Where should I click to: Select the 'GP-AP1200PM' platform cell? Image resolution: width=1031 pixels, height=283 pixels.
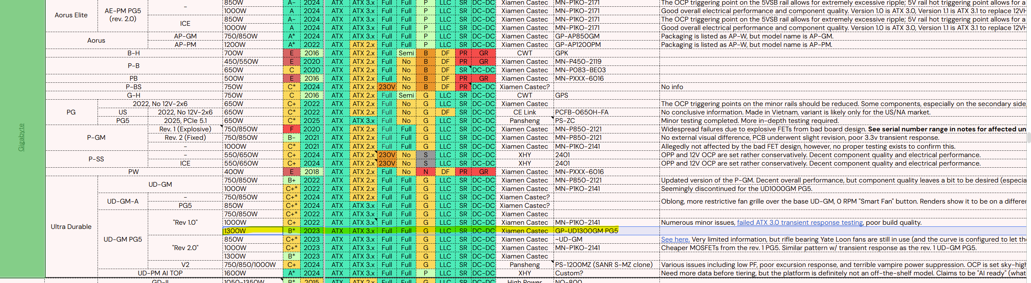pos(606,45)
